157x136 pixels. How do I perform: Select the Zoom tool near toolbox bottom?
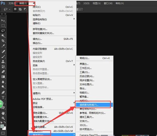click(3, 118)
